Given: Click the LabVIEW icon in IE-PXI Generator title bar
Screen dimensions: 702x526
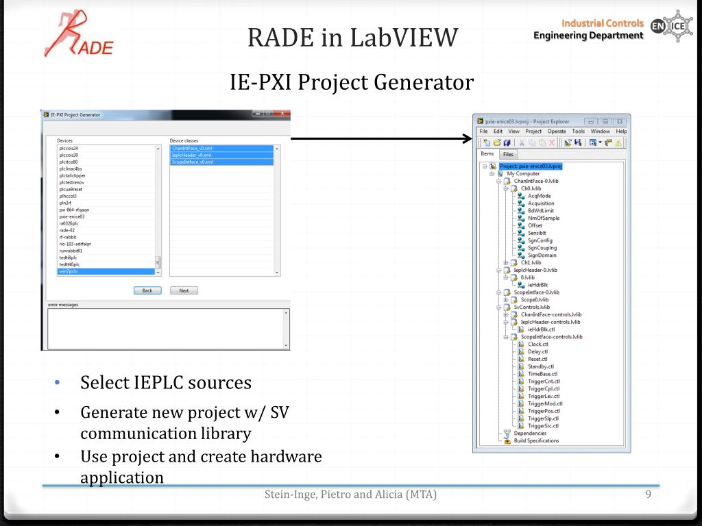Looking at the screenshot, I should tap(46, 114).
